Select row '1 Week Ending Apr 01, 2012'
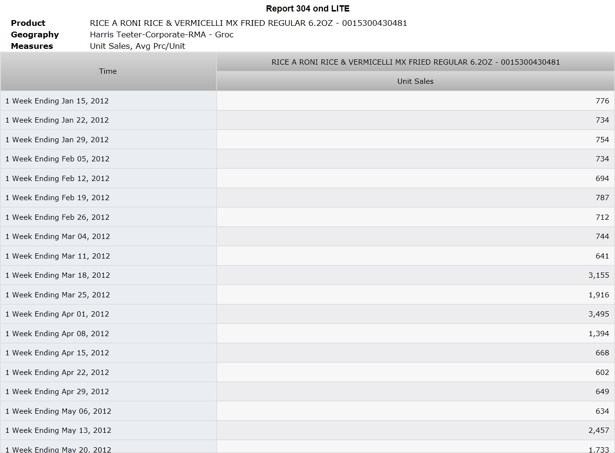Screen dimensions: 615x453 click(x=307, y=314)
